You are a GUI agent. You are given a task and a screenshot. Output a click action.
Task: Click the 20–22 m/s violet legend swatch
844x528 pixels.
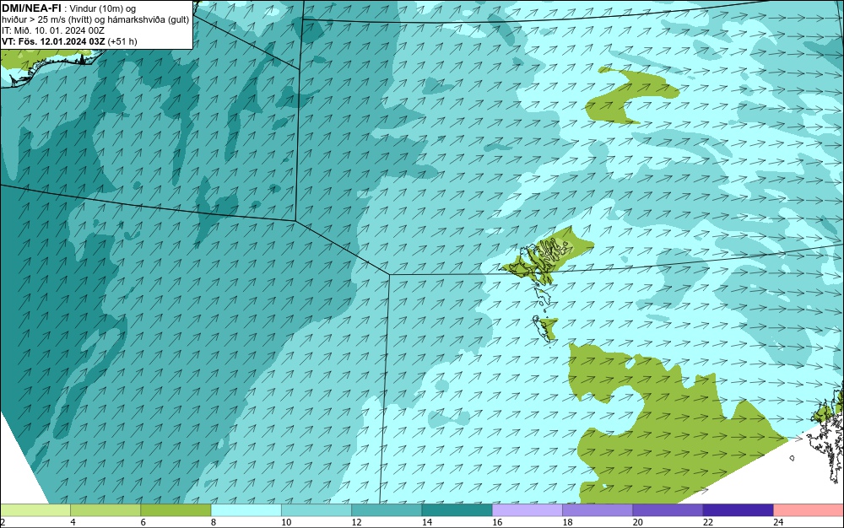(x=668, y=509)
